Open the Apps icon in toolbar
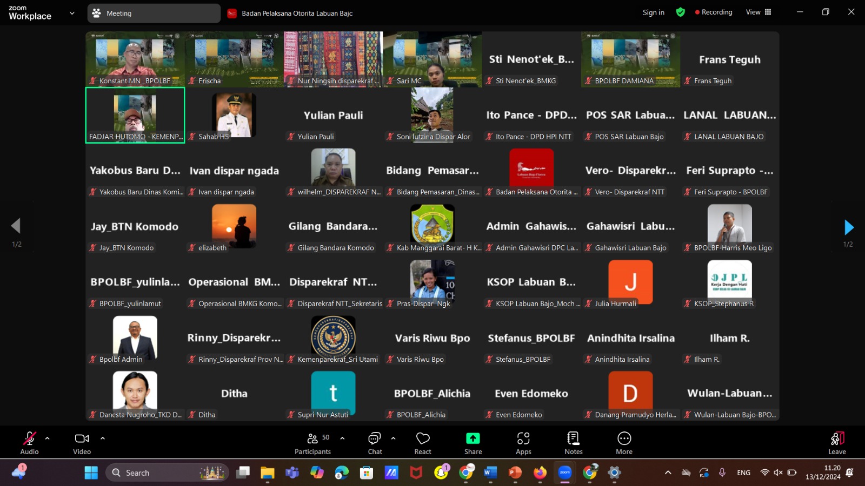 pos(523,438)
